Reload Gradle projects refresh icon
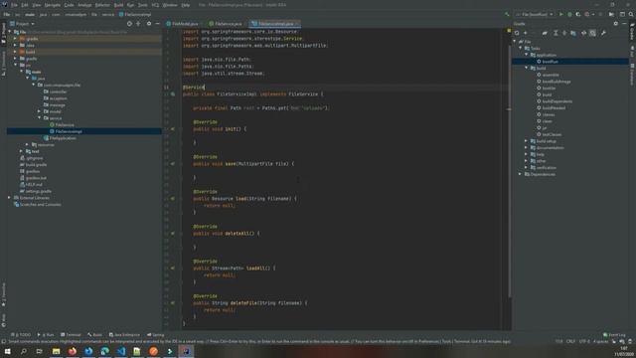Screen dimensions: 636x358 point(517,33)
